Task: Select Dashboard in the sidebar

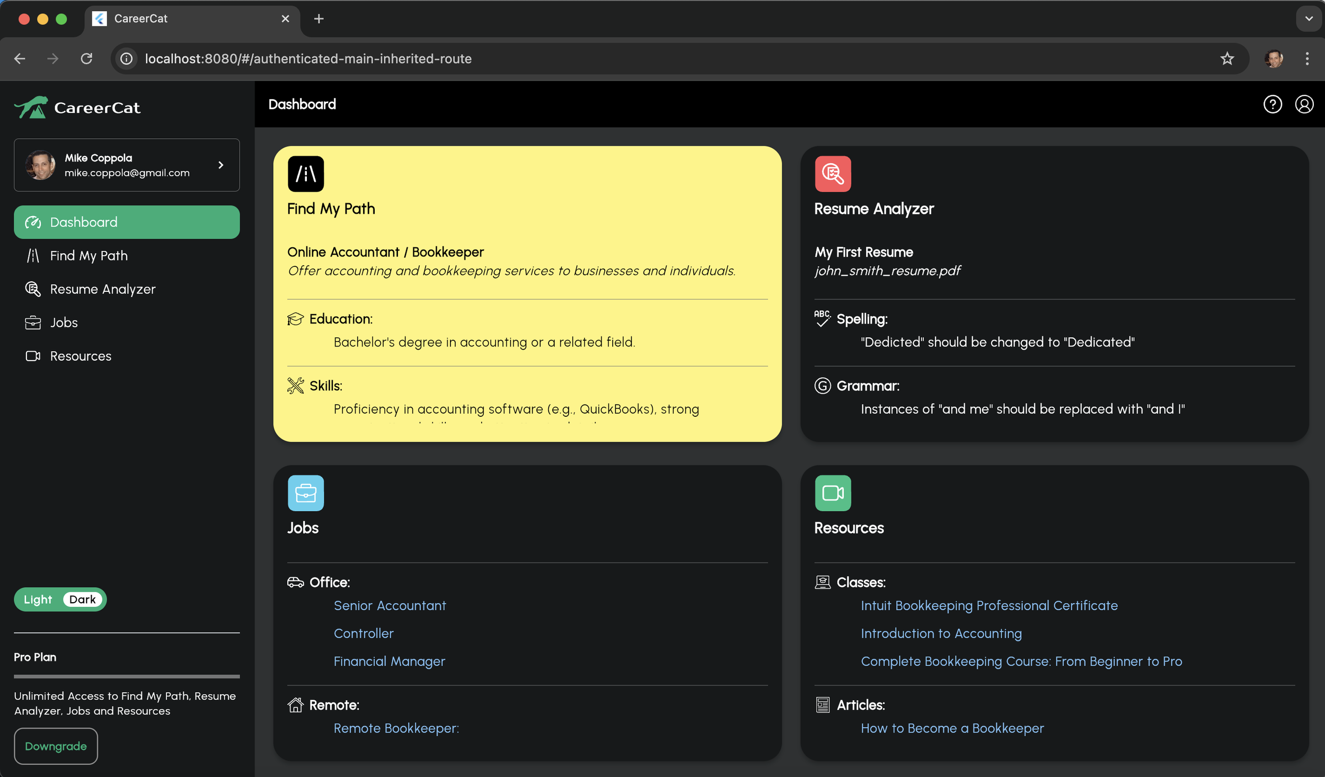Action: coord(127,222)
